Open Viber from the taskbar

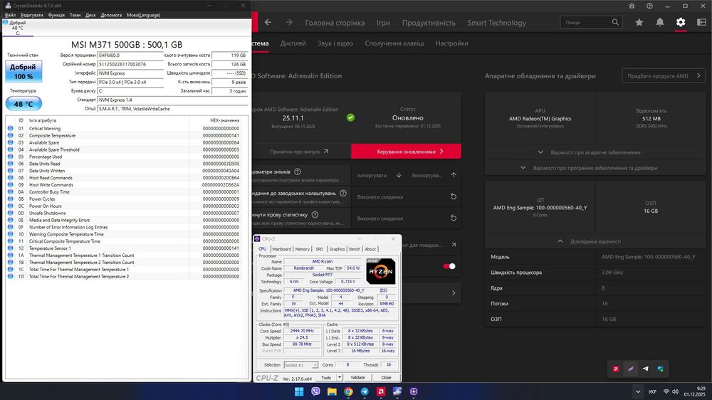[315, 391]
